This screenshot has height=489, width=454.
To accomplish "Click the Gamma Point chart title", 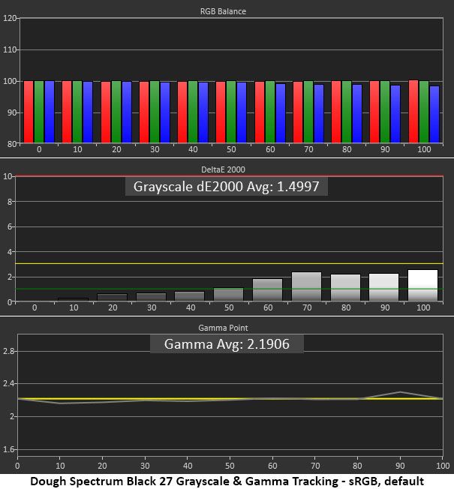I will 223,328.
